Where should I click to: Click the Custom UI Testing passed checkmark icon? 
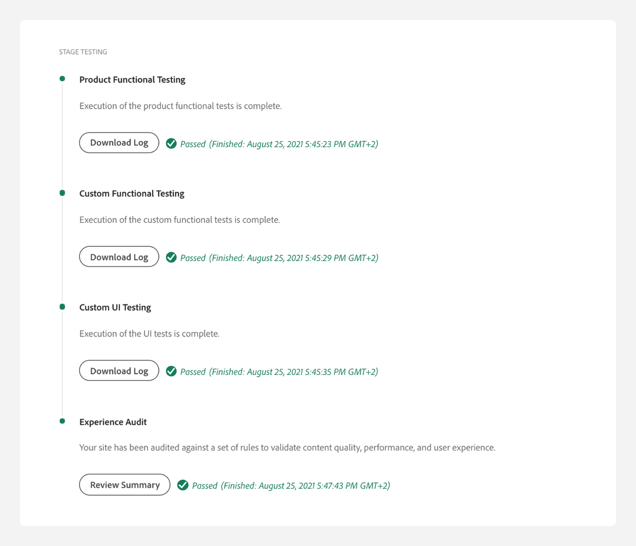click(x=171, y=371)
